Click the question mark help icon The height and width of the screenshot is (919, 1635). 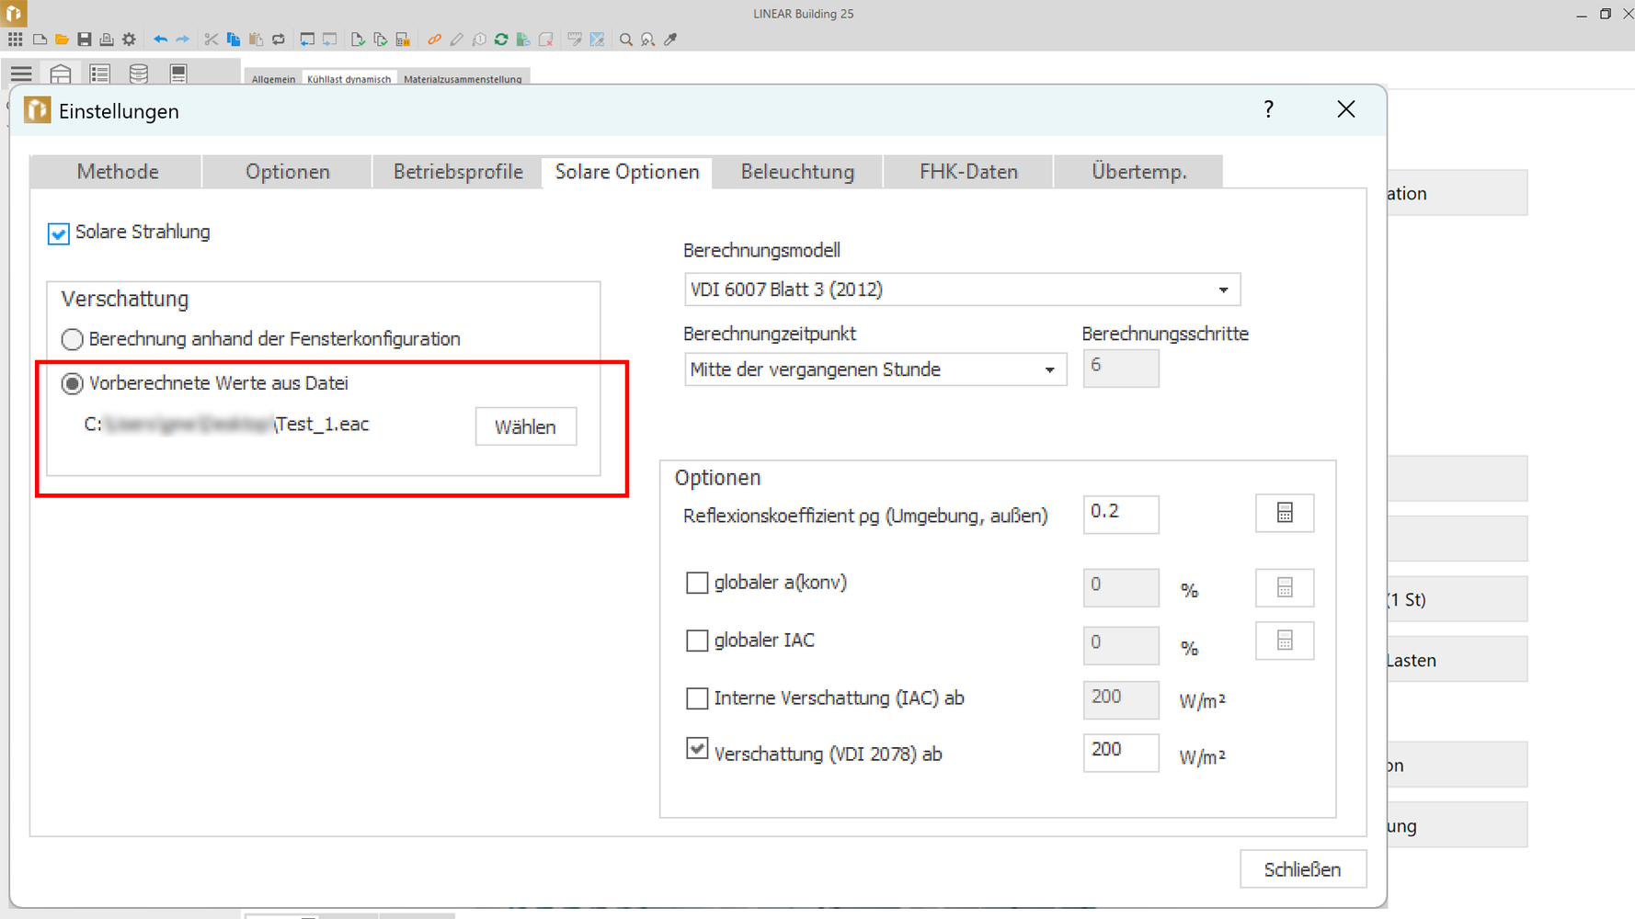pos(1268,109)
